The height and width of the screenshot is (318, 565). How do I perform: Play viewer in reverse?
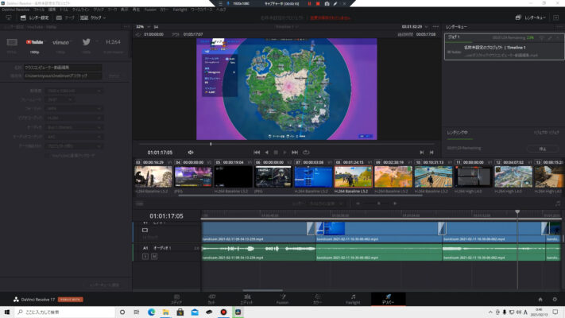(x=266, y=153)
